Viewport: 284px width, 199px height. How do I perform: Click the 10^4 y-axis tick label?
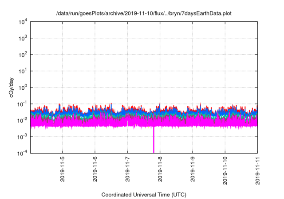tap(23, 22)
